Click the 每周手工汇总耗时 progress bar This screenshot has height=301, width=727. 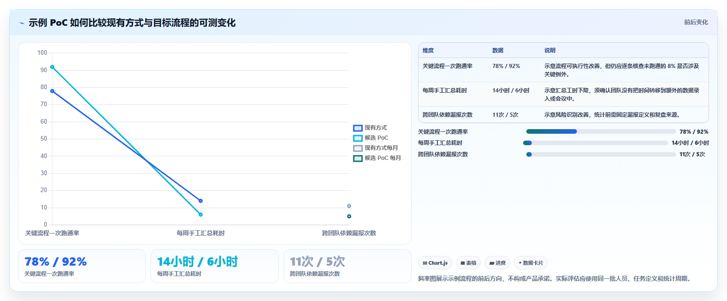click(x=595, y=143)
